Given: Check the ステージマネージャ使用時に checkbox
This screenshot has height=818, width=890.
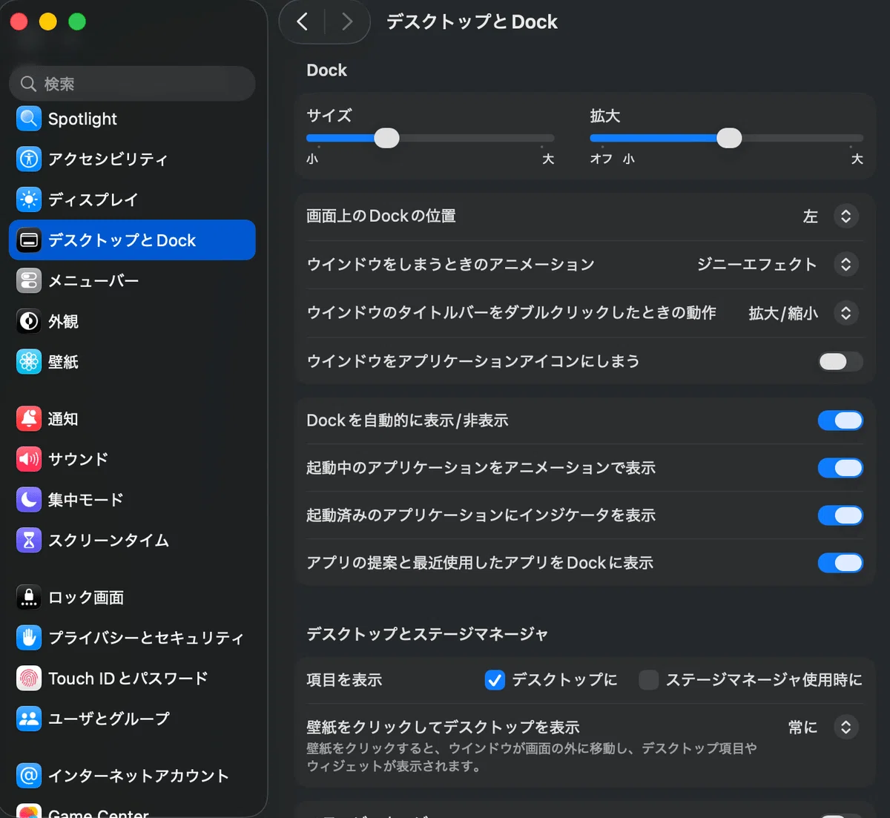Looking at the screenshot, I should (x=649, y=680).
